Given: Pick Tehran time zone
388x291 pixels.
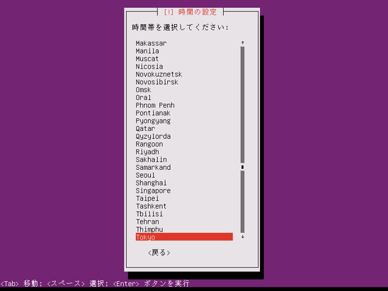Looking at the screenshot, I should coord(184,221).
